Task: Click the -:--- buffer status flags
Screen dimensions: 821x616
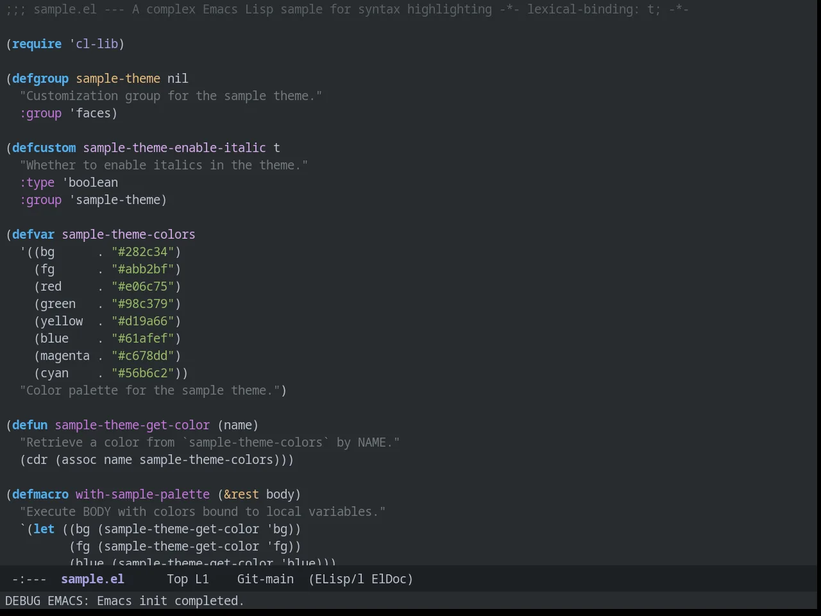Action: pyautogui.click(x=30, y=579)
